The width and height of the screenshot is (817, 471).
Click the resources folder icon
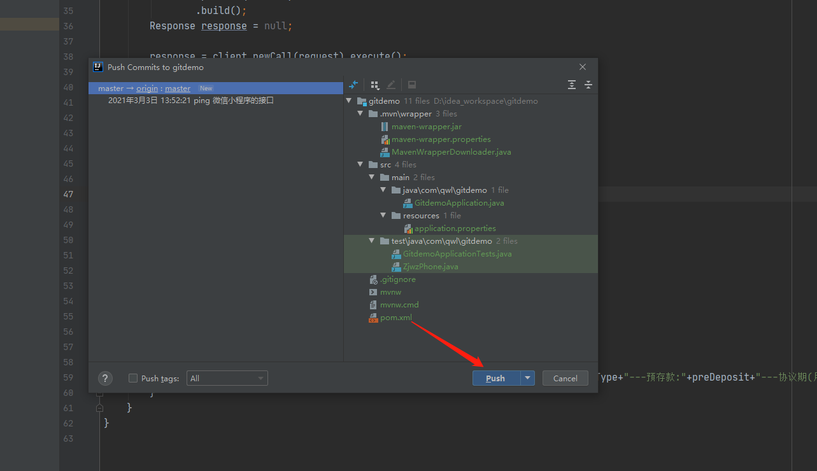[396, 216]
